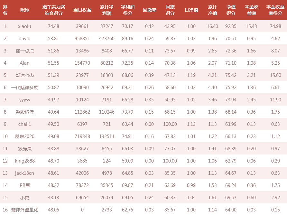Click the yyysy nickname cell
The image size is (287, 215).
pos(24,100)
